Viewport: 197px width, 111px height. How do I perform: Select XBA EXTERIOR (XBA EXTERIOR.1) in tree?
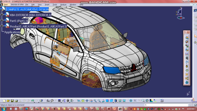[x=30, y=15]
